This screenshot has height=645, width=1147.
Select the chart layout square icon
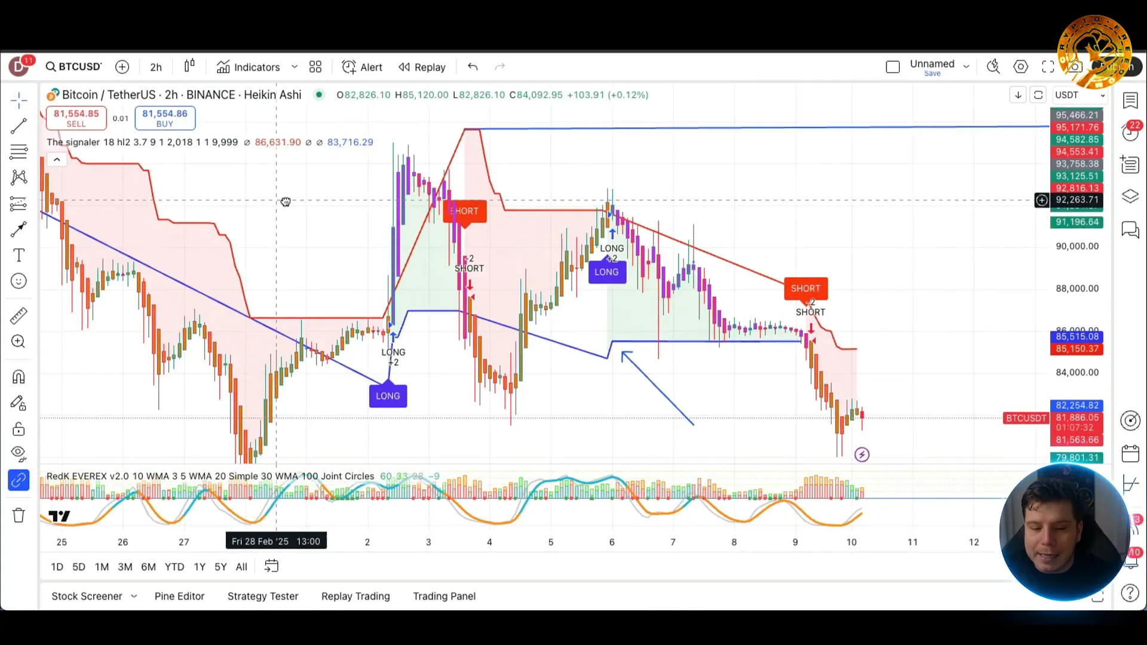click(893, 67)
